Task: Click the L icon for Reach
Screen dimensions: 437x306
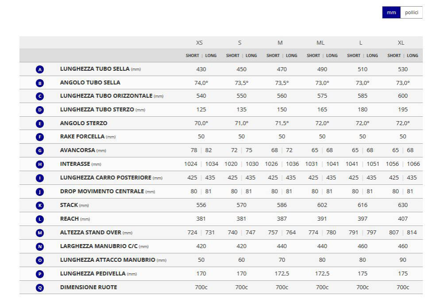Action: [x=40, y=219]
